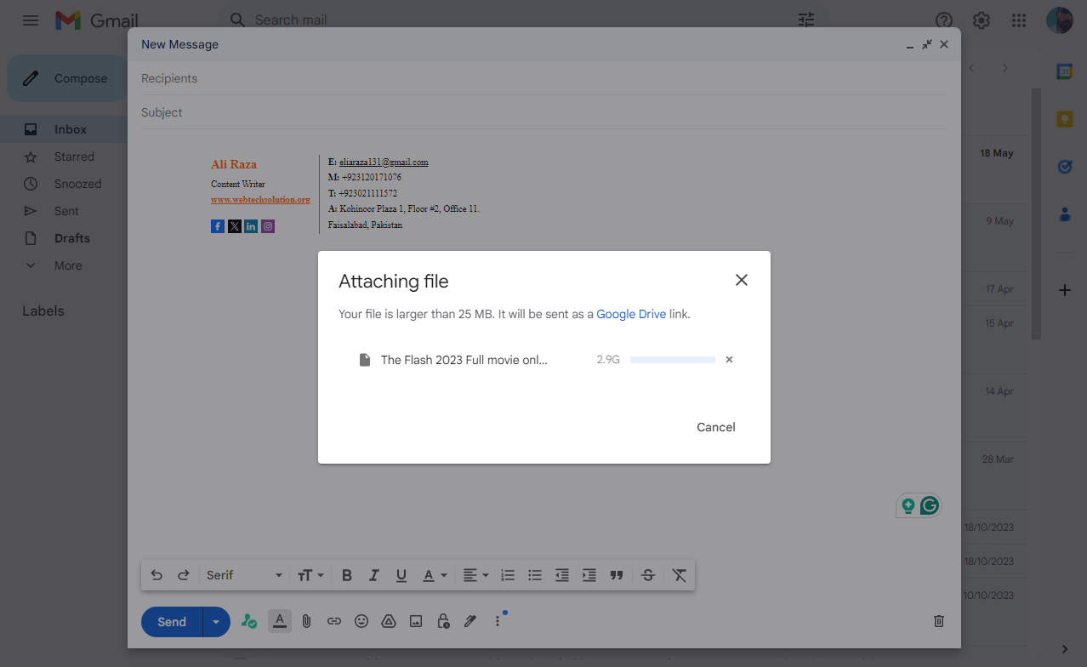The image size is (1087, 667).
Task: Open the text size dropdown
Action: click(310, 575)
